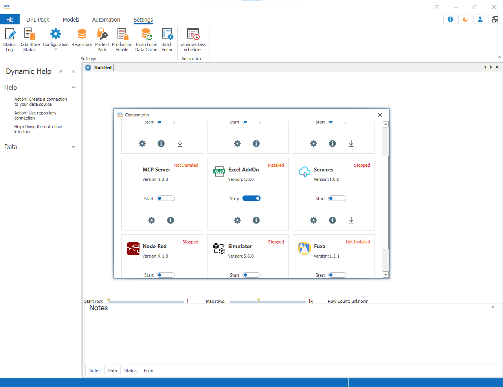
Task: Open the user account icon
Action: coord(480,19)
